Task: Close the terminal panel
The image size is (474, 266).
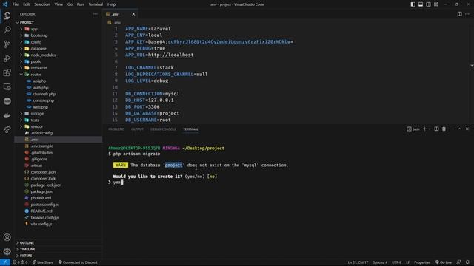Action: point(467,129)
